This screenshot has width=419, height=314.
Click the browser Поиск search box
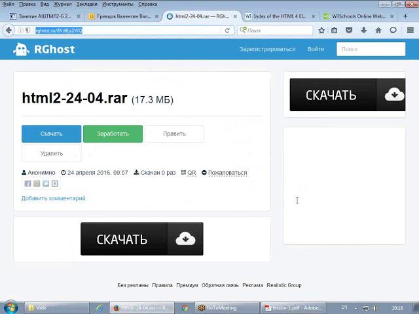pos(275,31)
